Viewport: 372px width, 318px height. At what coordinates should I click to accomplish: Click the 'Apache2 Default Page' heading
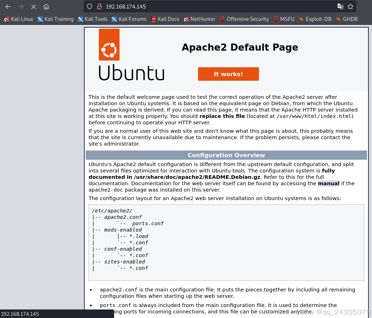click(240, 47)
